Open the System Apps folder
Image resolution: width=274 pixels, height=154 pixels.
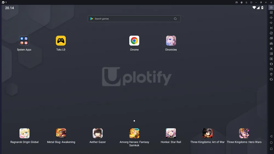pos(24,41)
